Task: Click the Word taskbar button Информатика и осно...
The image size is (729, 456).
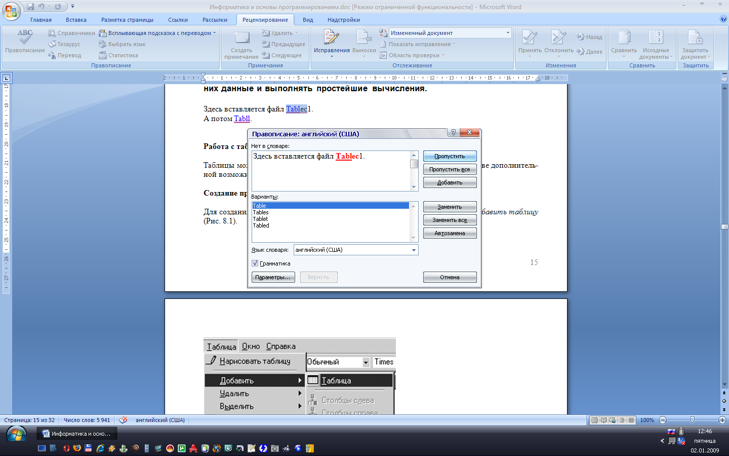Action: pyautogui.click(x=76, y=434)
